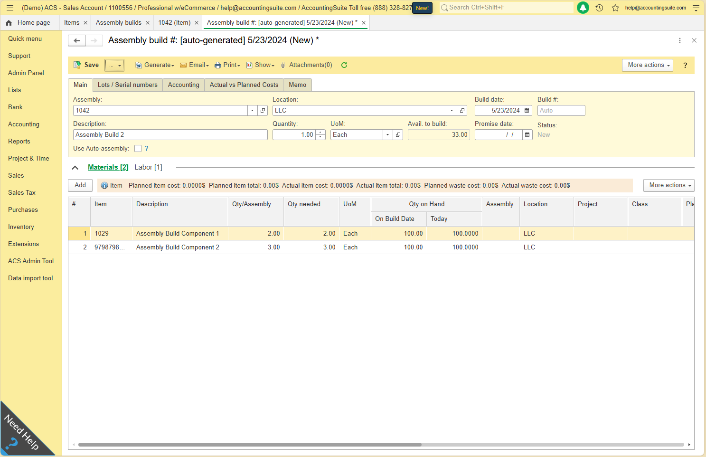Open Sales Tax in the sidebar
Screen dimensions: 706x457
point(22,193)
